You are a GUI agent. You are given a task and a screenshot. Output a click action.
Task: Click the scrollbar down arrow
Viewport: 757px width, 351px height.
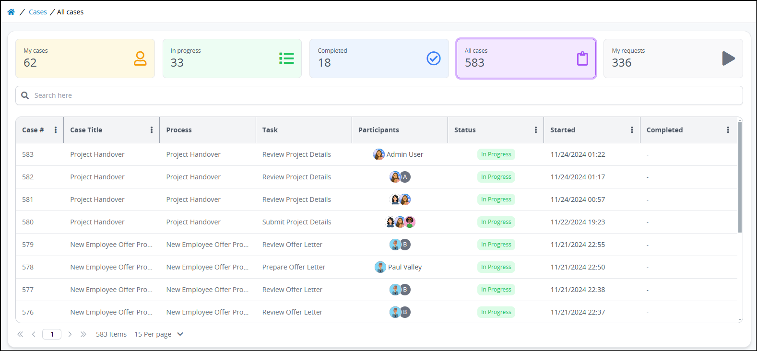(740, 319)
